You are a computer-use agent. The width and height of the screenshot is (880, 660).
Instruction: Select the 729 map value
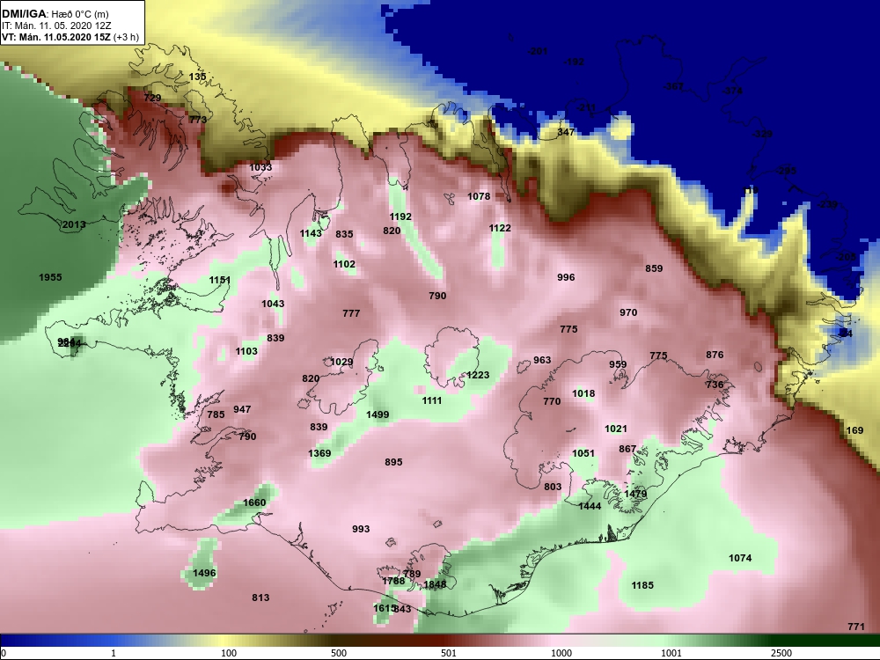point(152,98)
